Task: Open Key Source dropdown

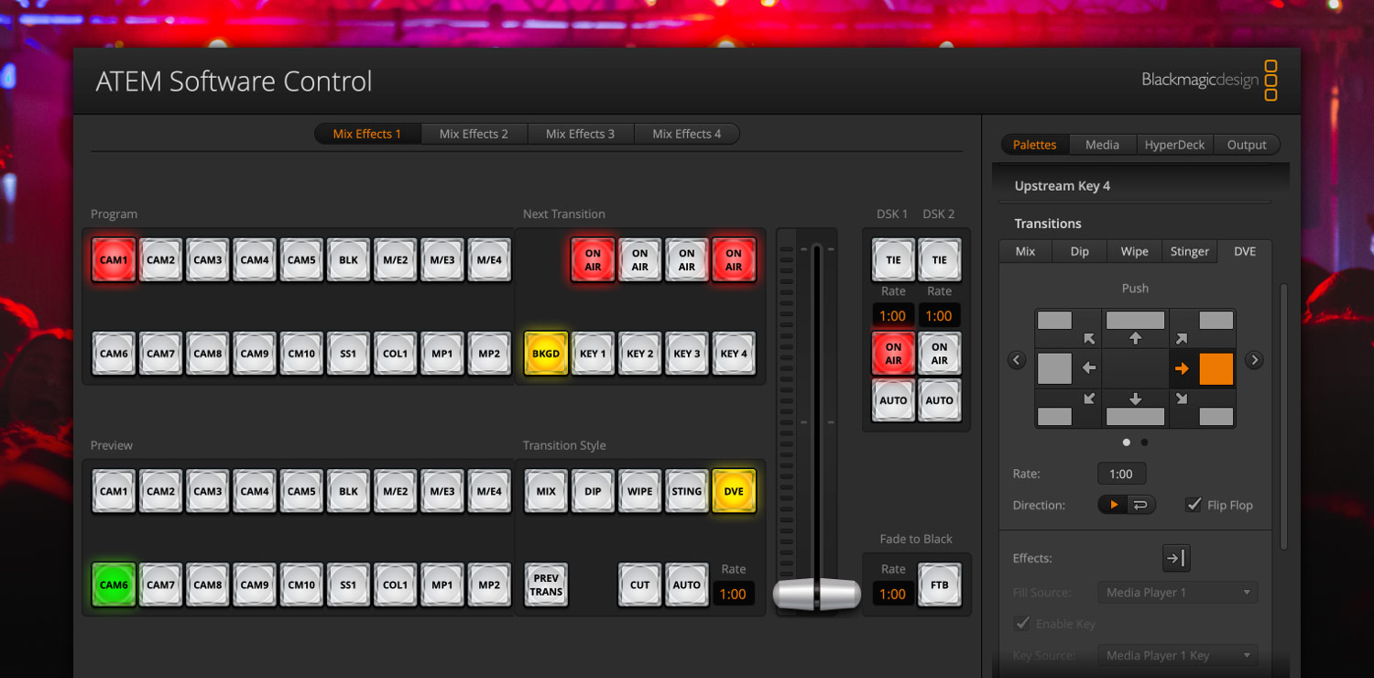Action: coord(1178,655)
